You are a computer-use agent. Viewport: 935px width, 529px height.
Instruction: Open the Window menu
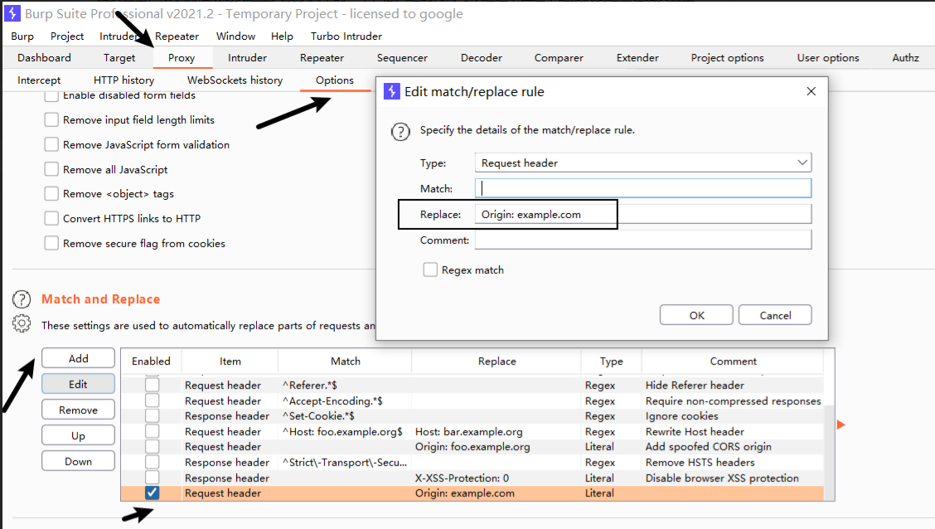pos(235,36)
